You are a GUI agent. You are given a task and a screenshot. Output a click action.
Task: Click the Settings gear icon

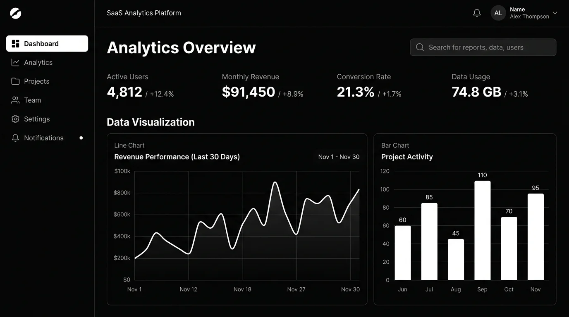pyautogui.click(x=15, y=119)
